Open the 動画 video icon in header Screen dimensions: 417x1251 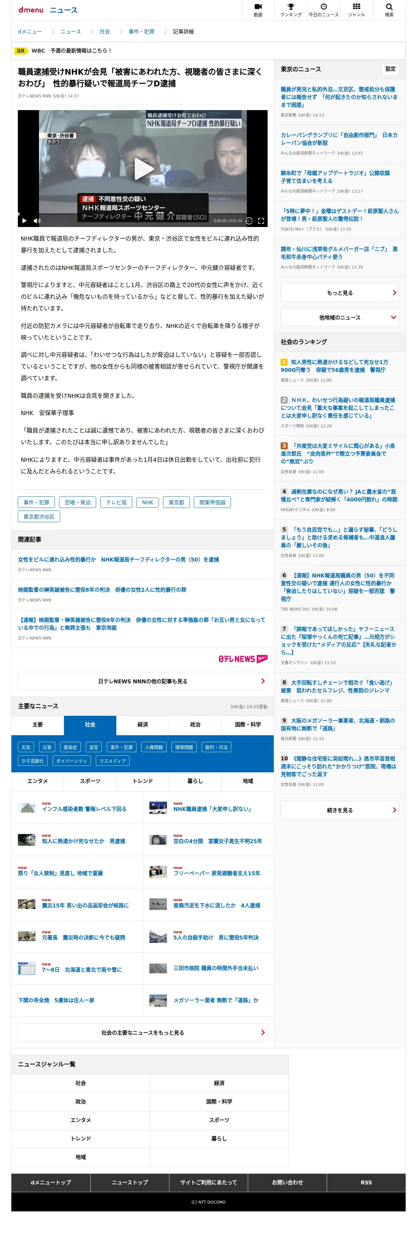pyautogui.click(x=258, y=10)
